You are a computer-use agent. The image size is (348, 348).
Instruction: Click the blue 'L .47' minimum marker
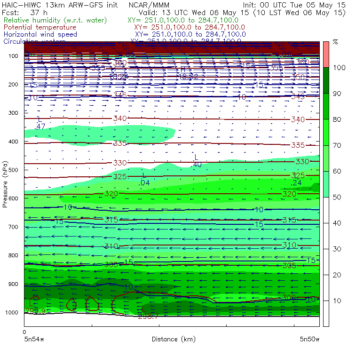click(40, 123)
